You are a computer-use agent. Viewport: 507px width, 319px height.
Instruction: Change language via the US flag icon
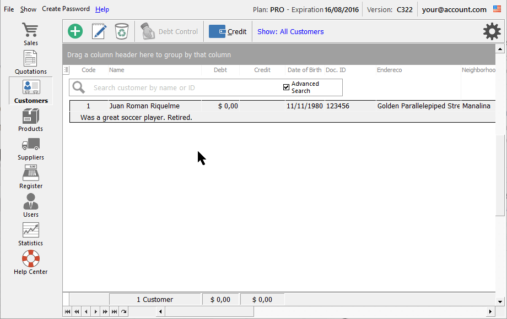tap(498, 9)
